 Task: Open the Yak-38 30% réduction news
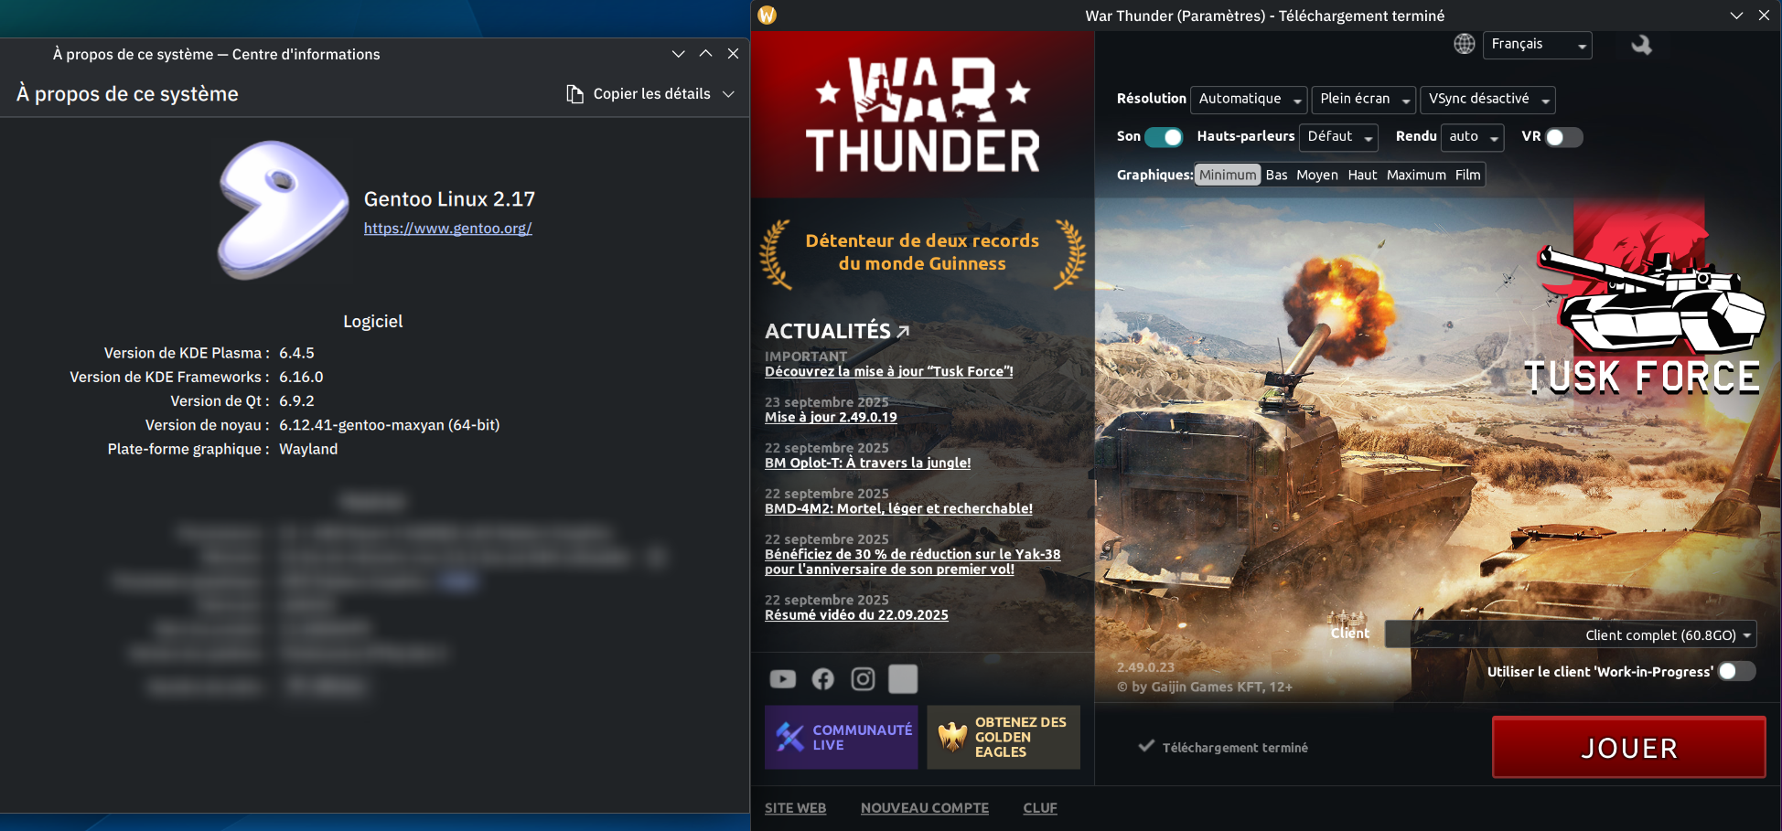pyautogui.click(x=912, y=561)
